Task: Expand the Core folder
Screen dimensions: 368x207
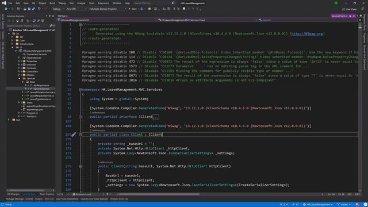Action: [12, 40]
